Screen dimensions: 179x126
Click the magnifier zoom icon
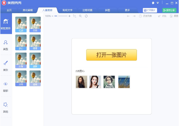(80, 16)
